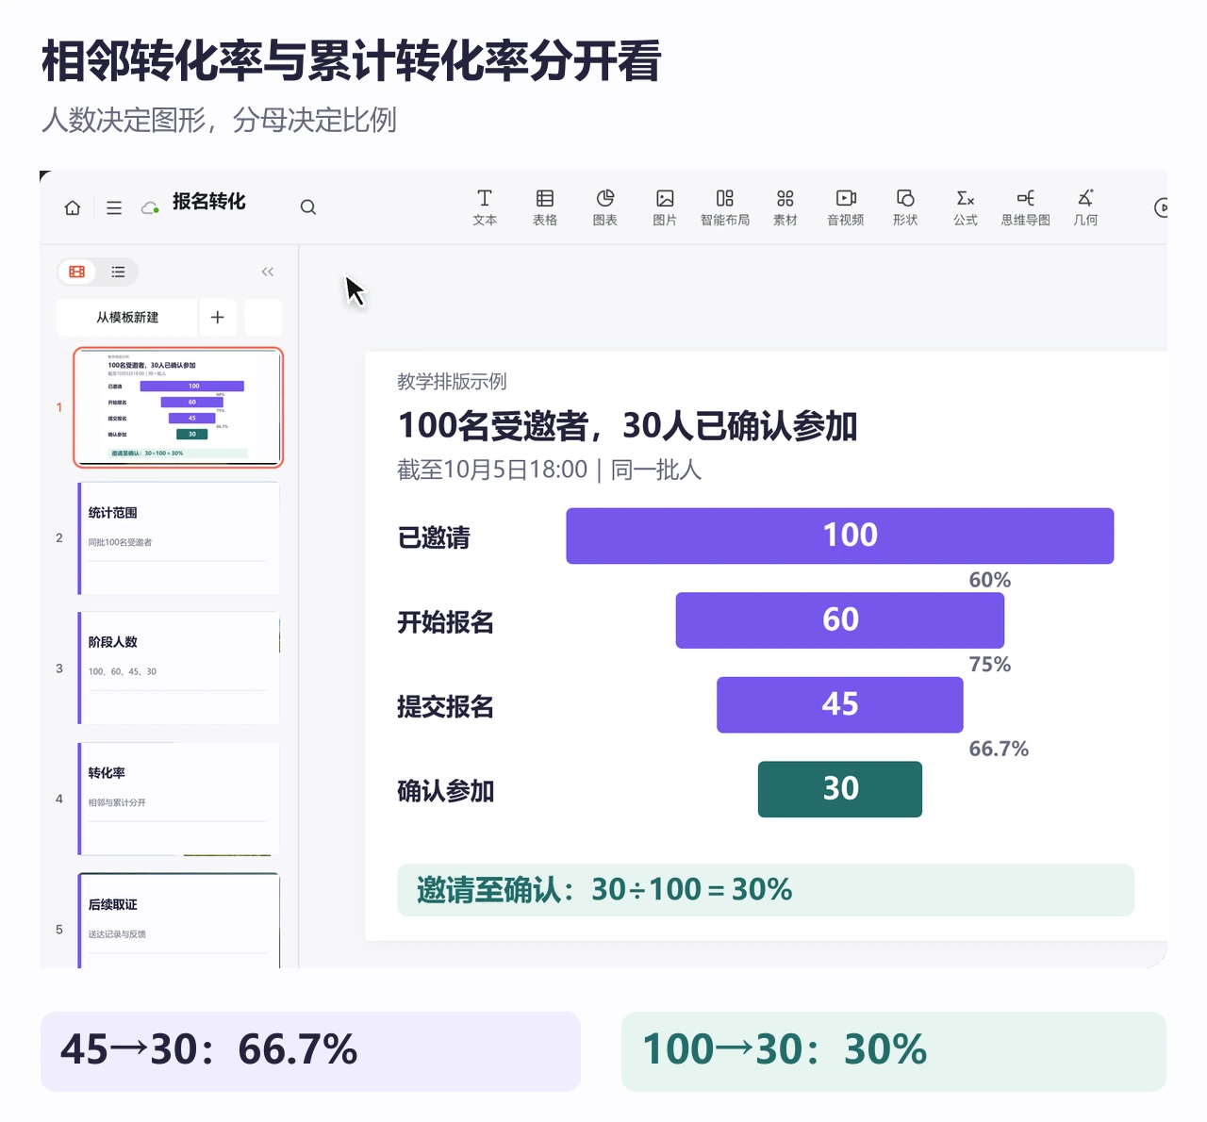Select slide 5 thumbnail 后续取证

click(x=178, y=920)
